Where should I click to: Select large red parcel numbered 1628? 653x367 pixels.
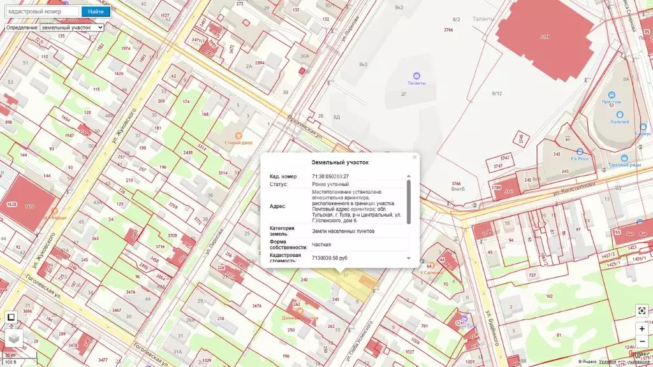coord(26,203)
